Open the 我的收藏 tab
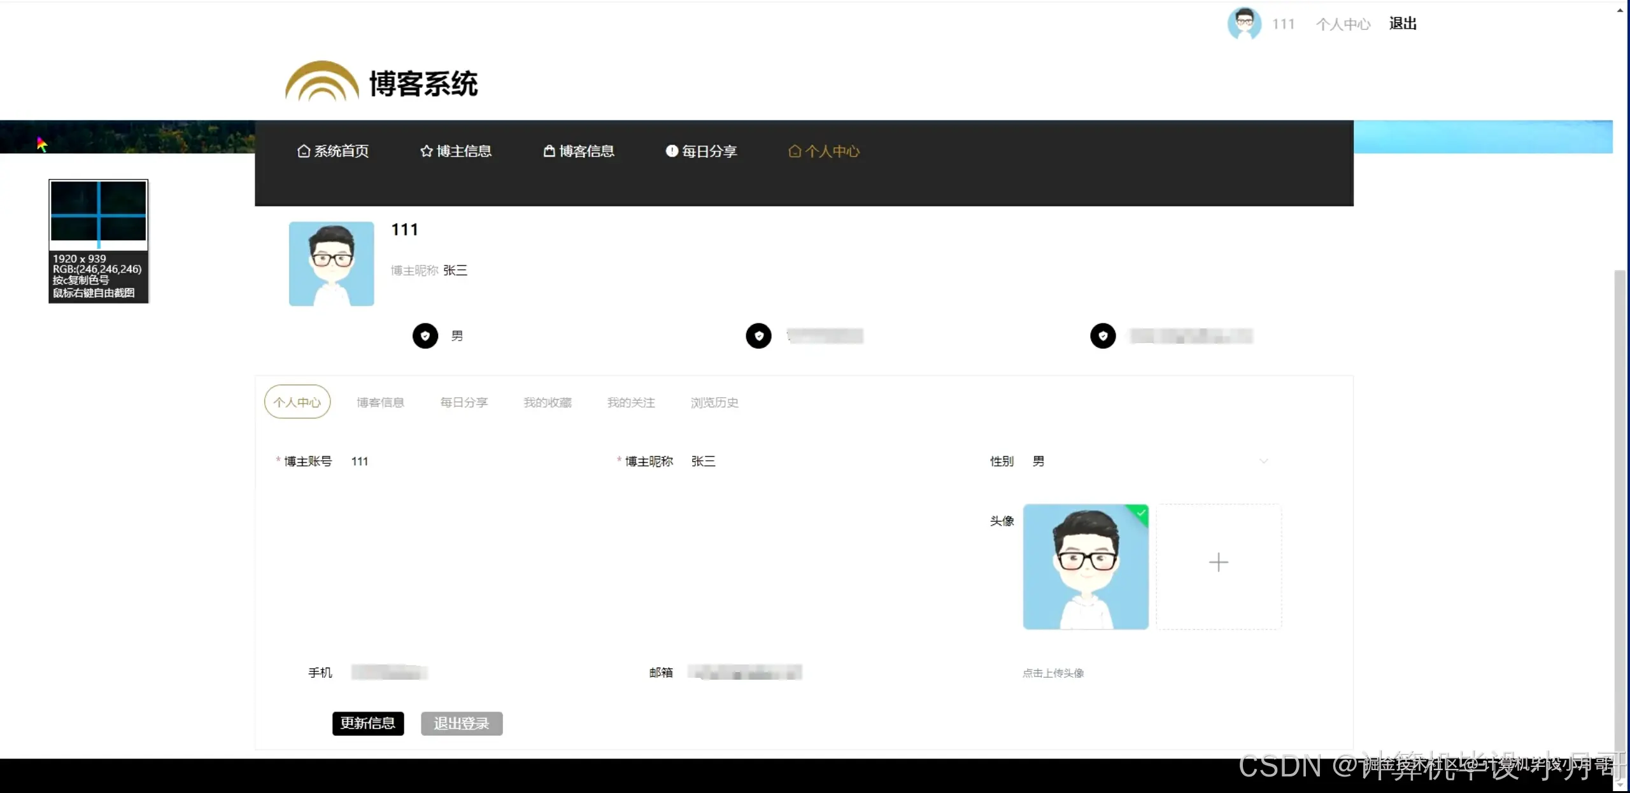This screenshot has width=1630, height=793. point(548,402)
